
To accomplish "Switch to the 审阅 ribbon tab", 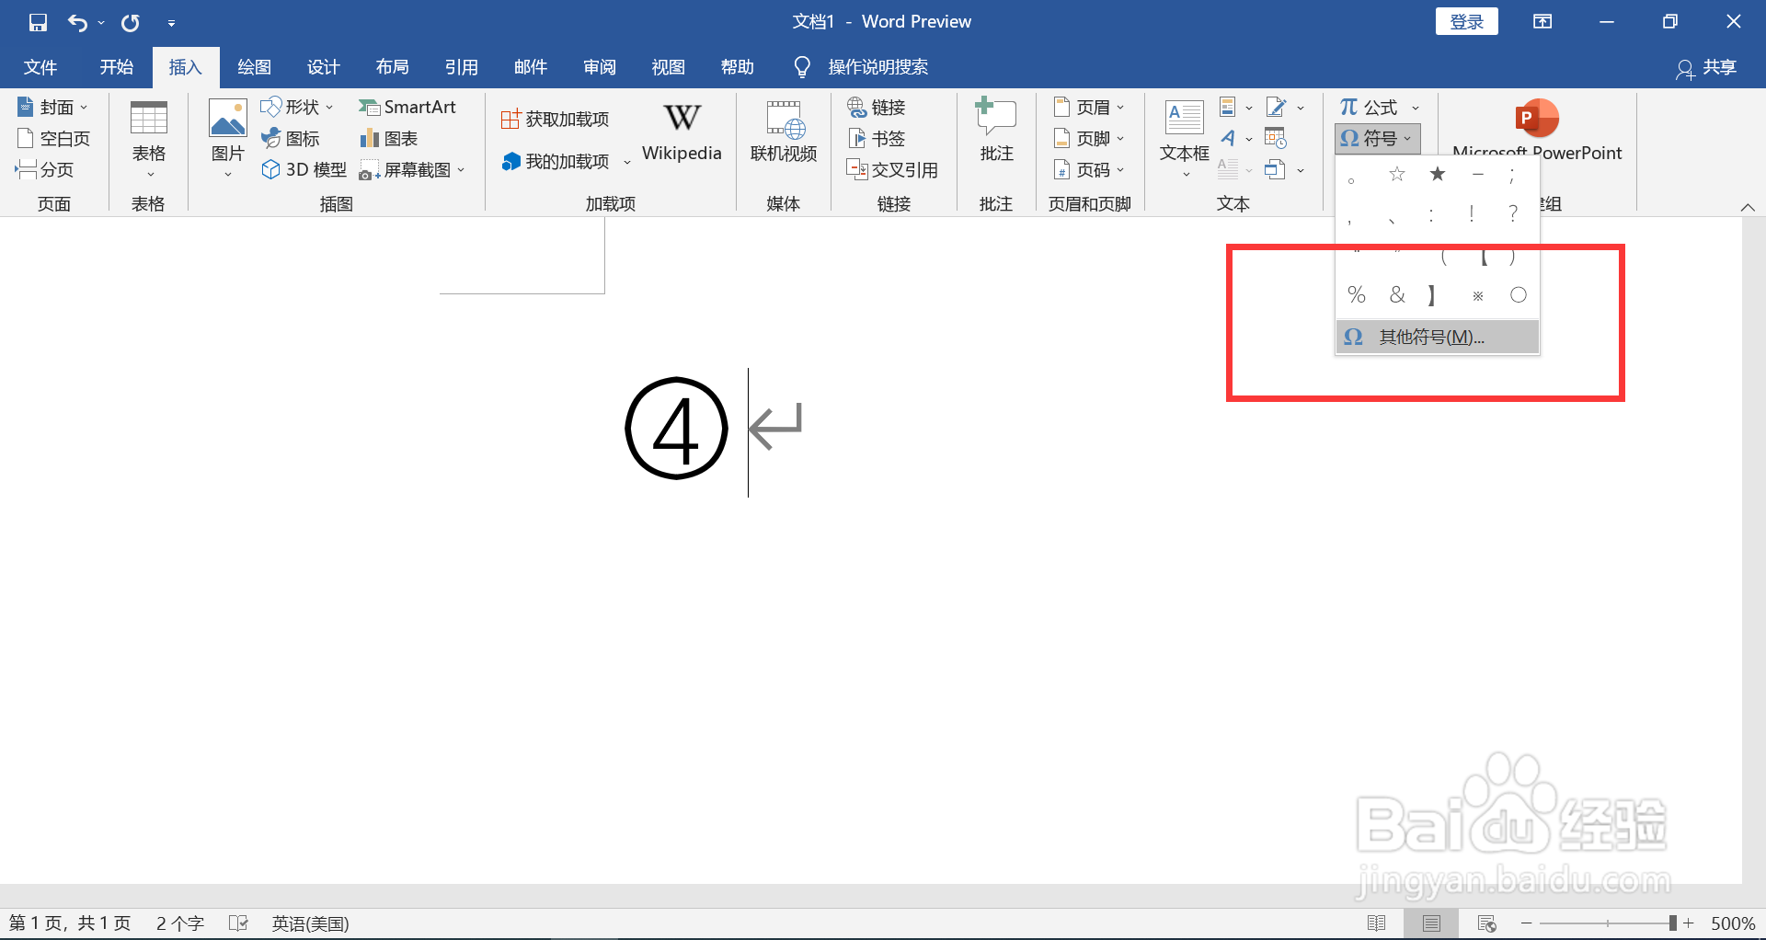I will [x=599, y=66].
